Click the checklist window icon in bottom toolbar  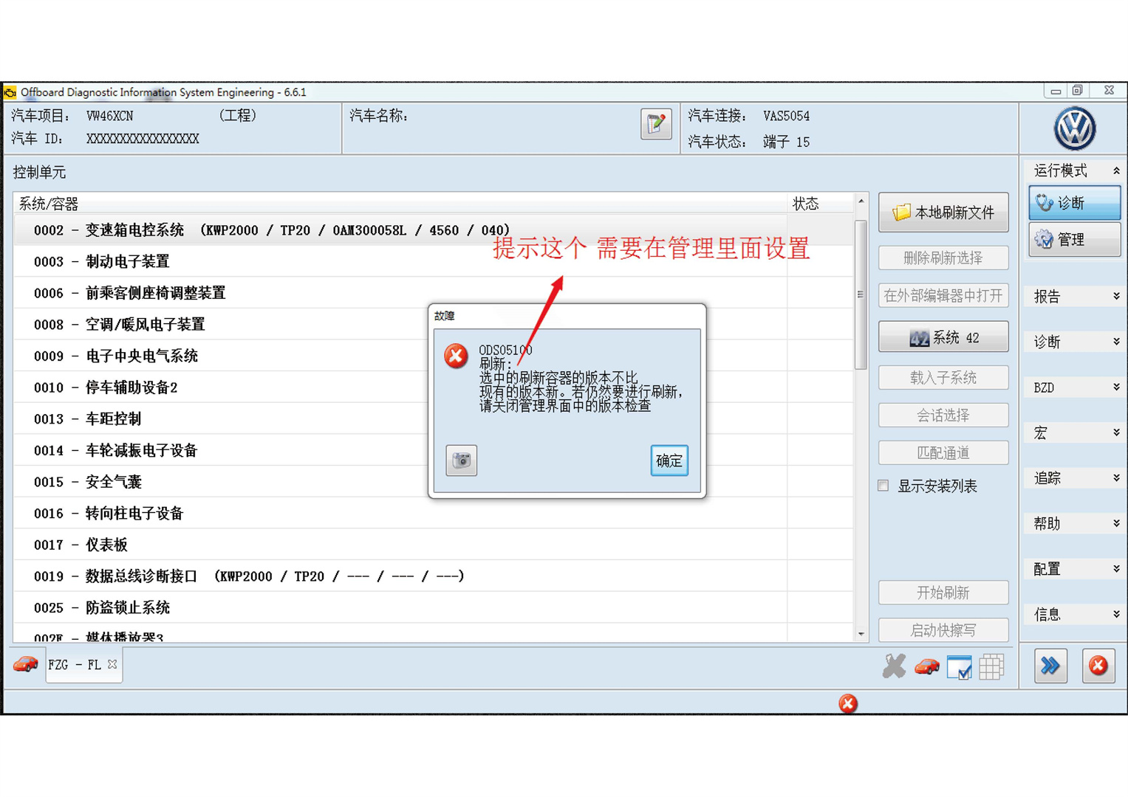pos(960,666)
